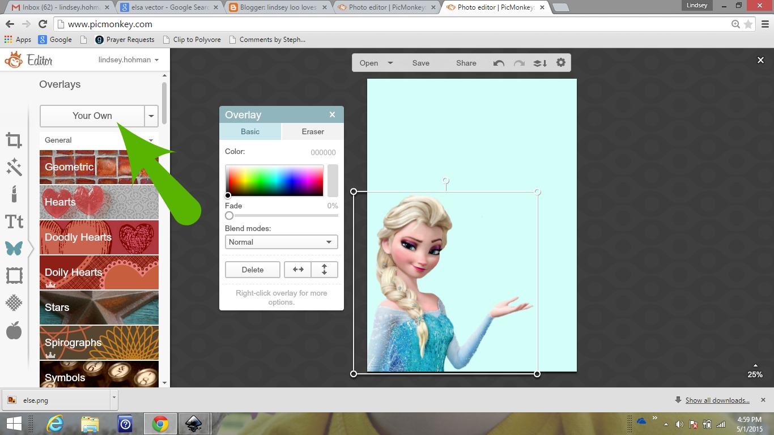
Task: Open Internet Explorer from the taskbar
Action: point(56,424)
